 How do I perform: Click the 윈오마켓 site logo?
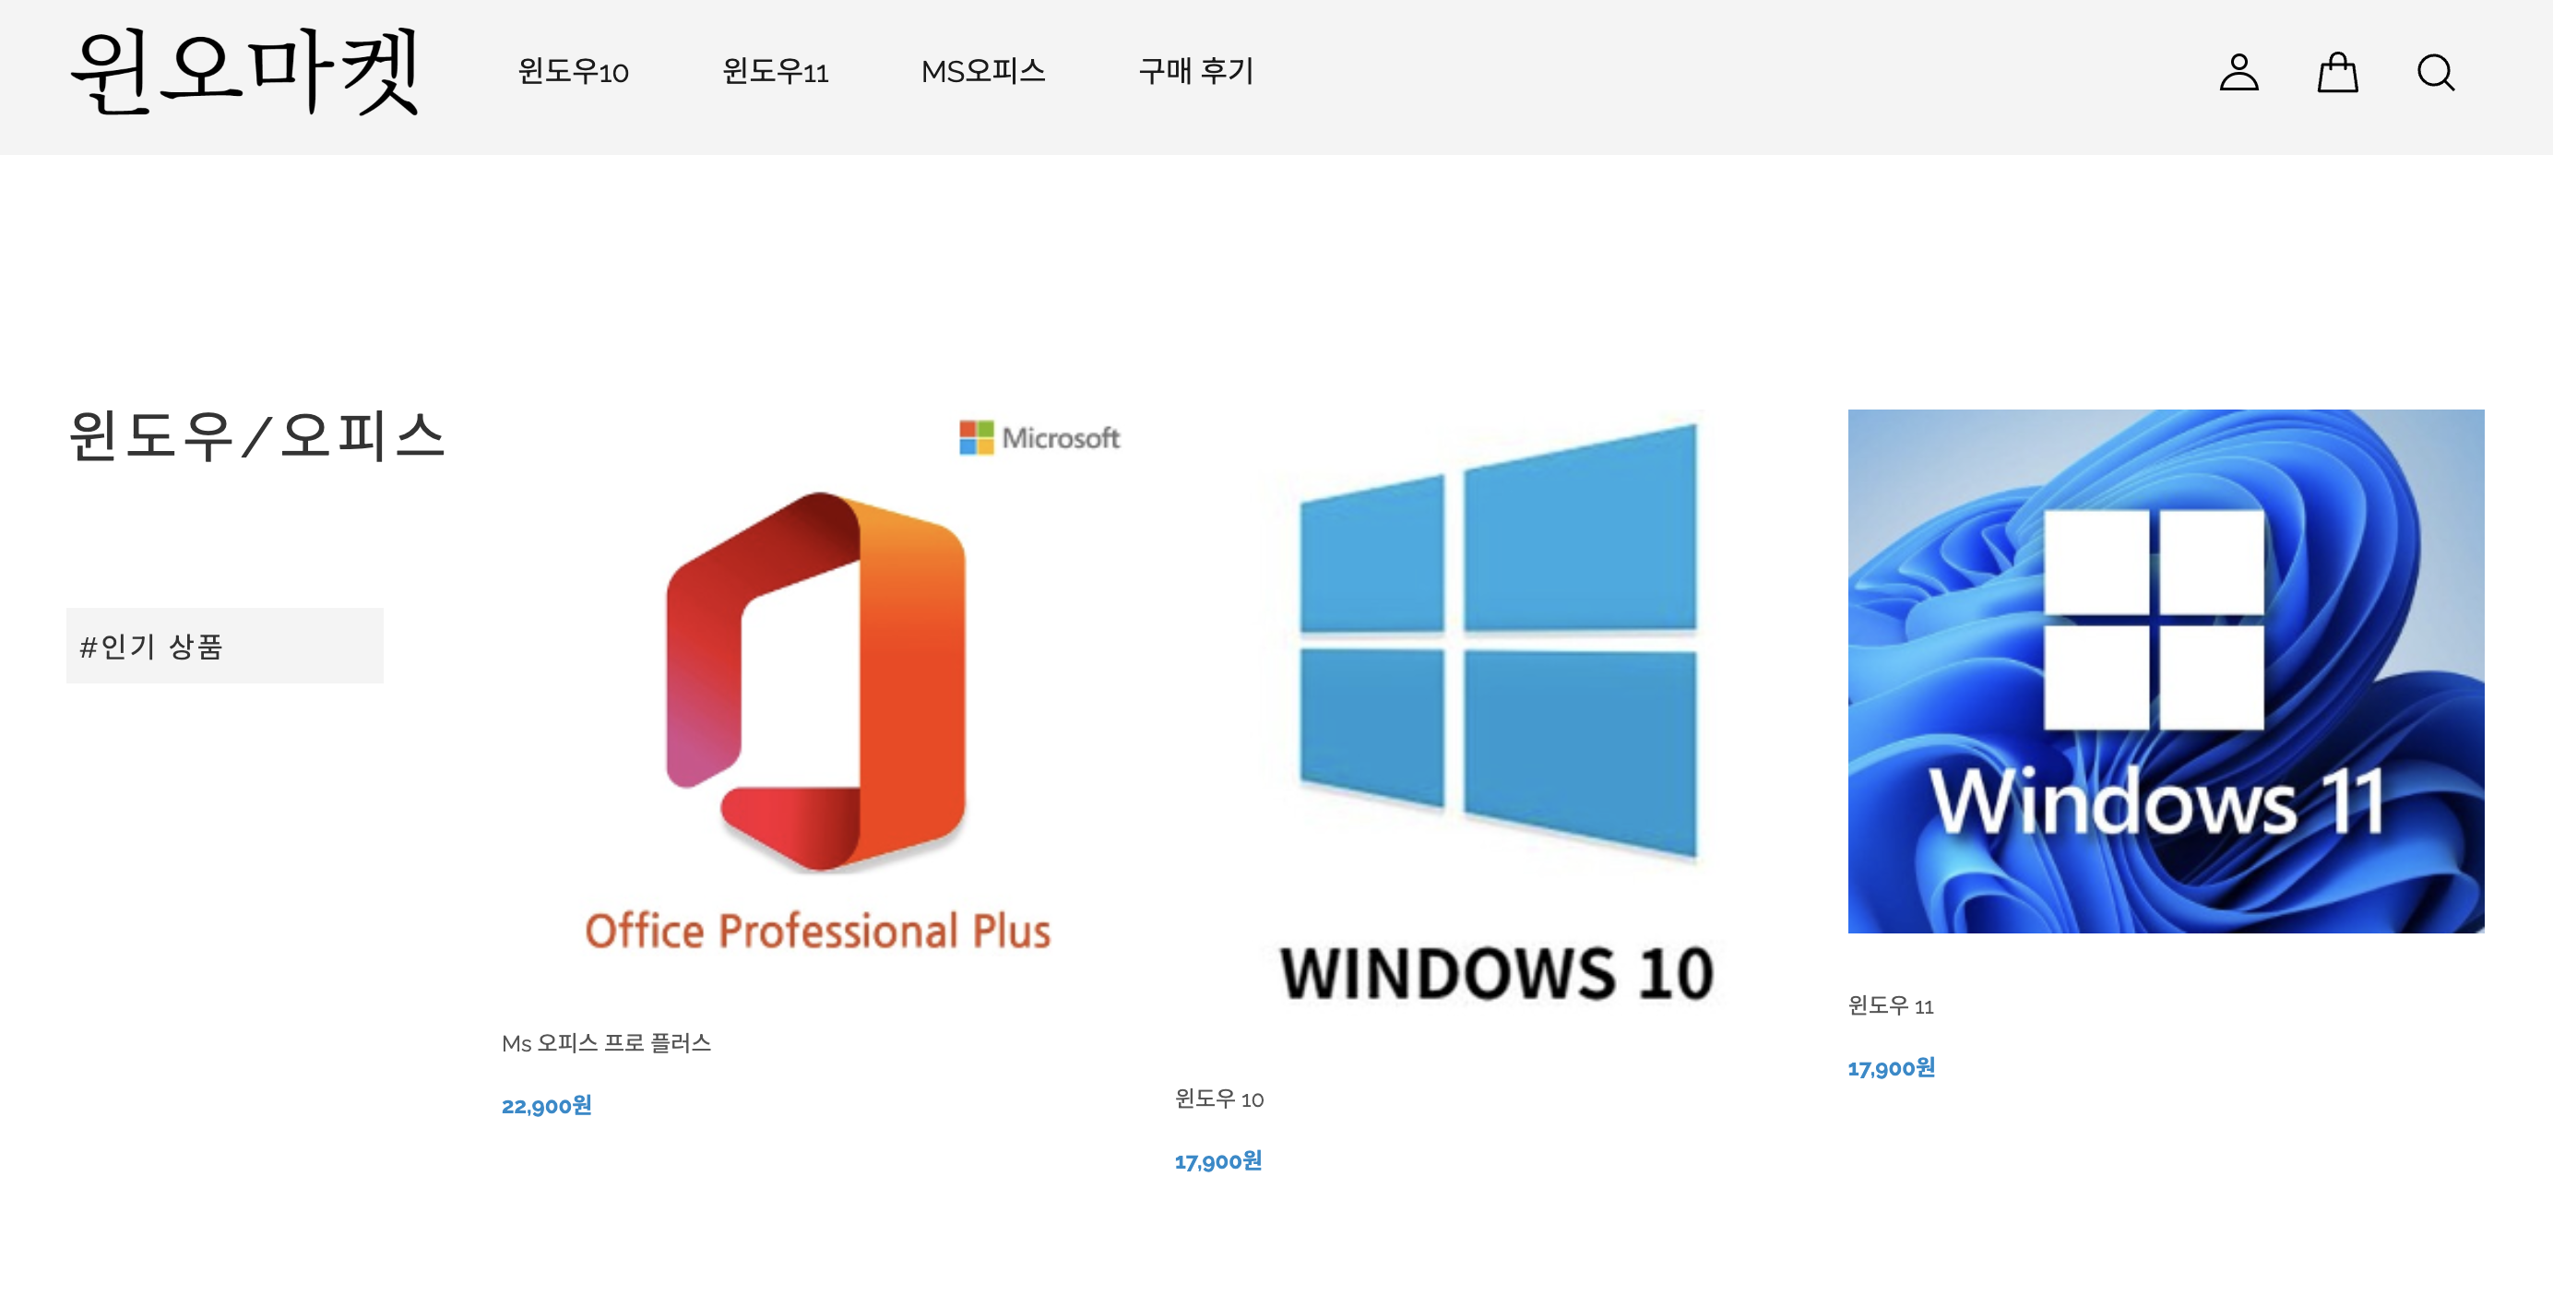(x=244, y=71)
